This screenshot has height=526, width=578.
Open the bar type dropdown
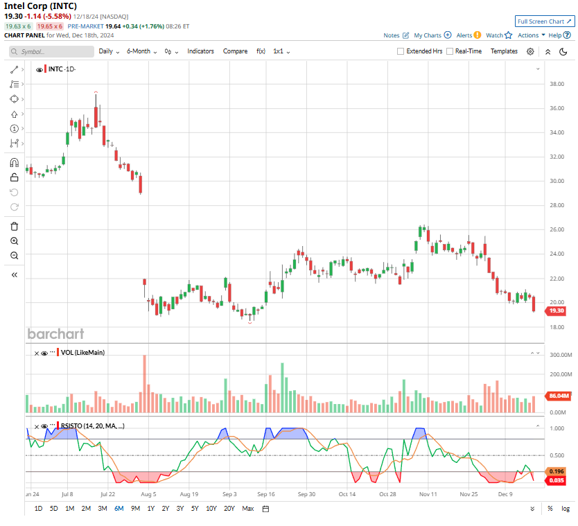171,51
